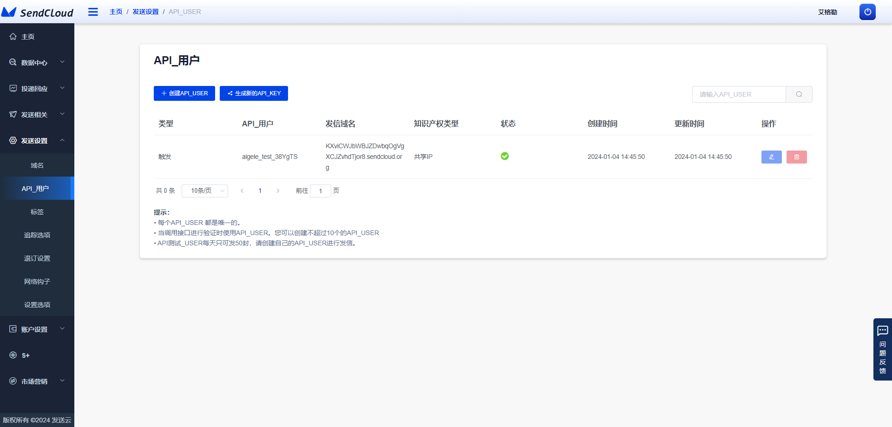Click the 创建API_USER button
This screenshot has width=892, height=427.
(x=184, y=93)
